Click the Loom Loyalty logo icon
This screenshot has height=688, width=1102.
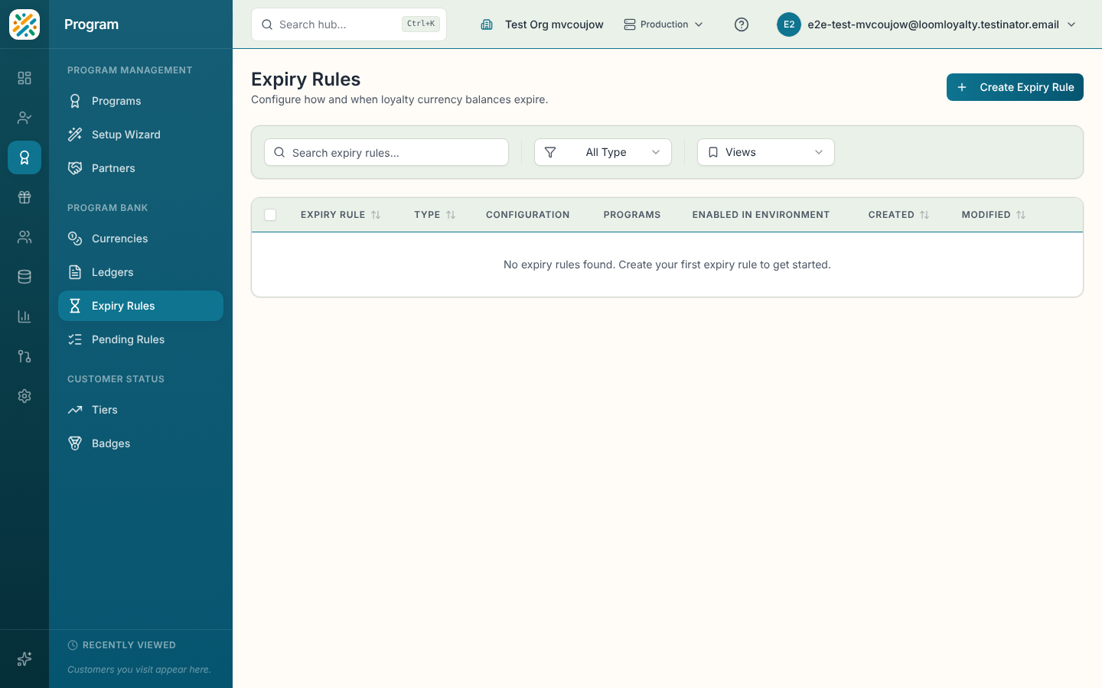[24, 24]
